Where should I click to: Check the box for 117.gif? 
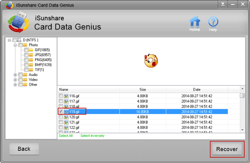[x=61, y=101]
